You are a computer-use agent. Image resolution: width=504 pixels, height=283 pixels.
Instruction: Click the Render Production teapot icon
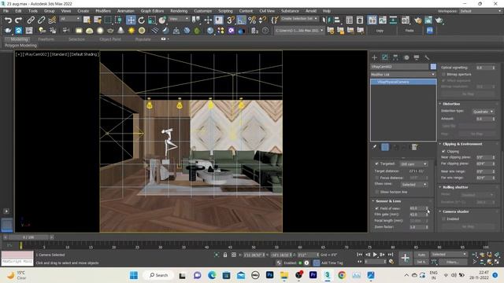[x=439, y=20]
